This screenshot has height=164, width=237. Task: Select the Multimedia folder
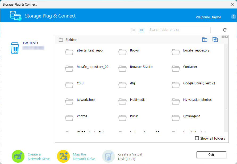click(137, 100)
